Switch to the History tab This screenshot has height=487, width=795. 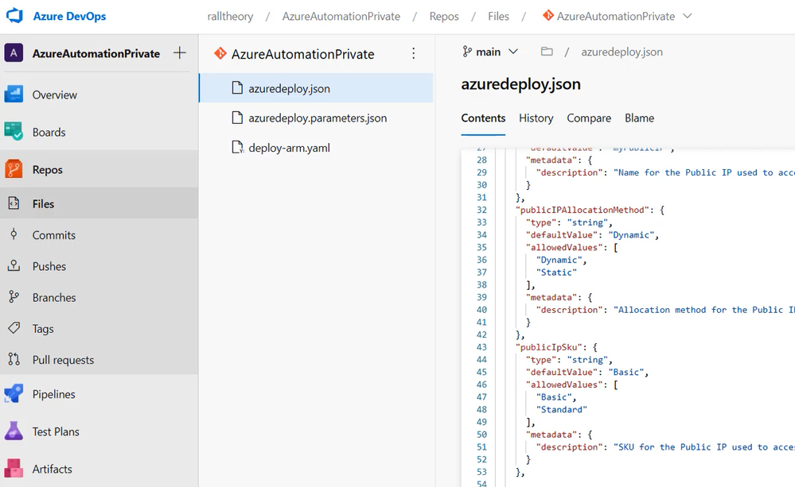pos(536,118)
